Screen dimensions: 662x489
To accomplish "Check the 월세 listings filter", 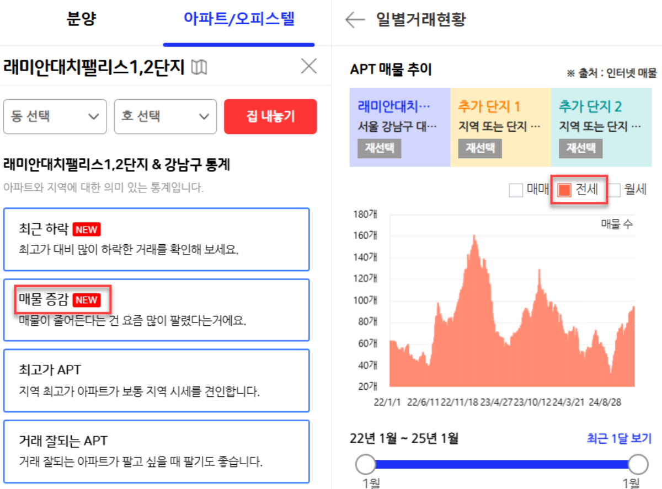I will pyautogui.click(x=614, y=190).
